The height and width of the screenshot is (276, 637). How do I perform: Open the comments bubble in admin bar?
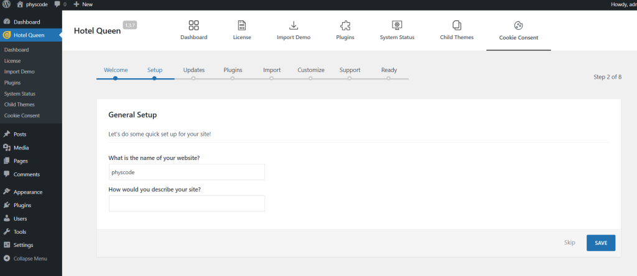point(57,4)
